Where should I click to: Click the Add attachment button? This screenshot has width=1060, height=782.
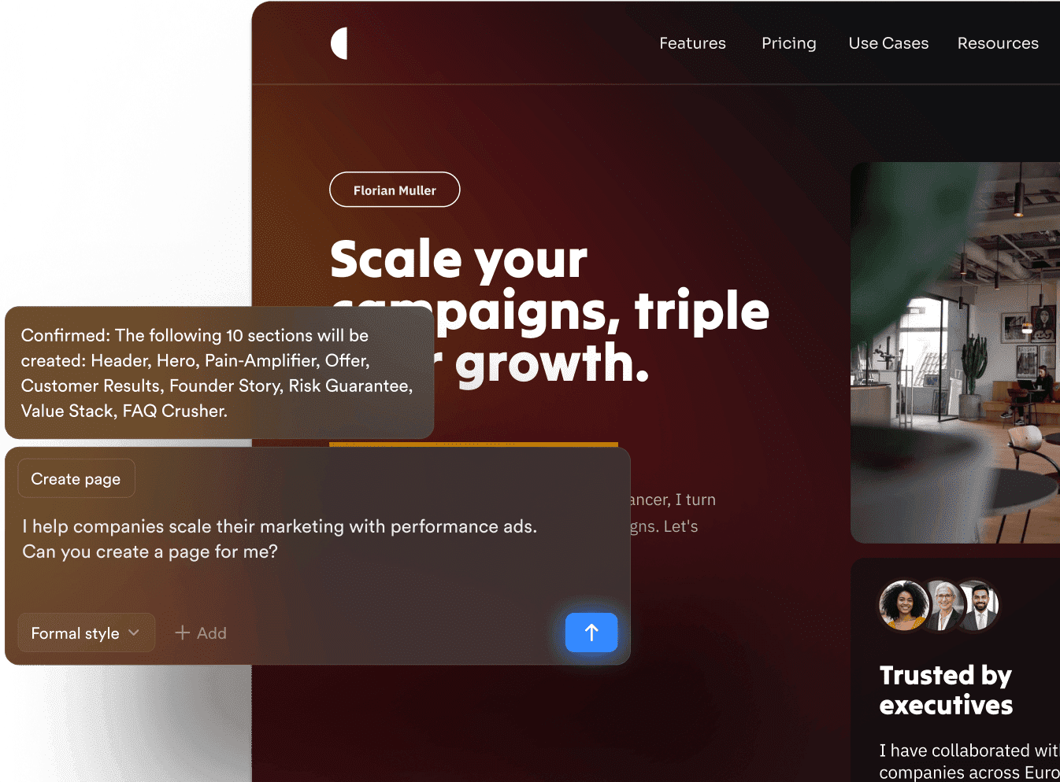(201, 633)
